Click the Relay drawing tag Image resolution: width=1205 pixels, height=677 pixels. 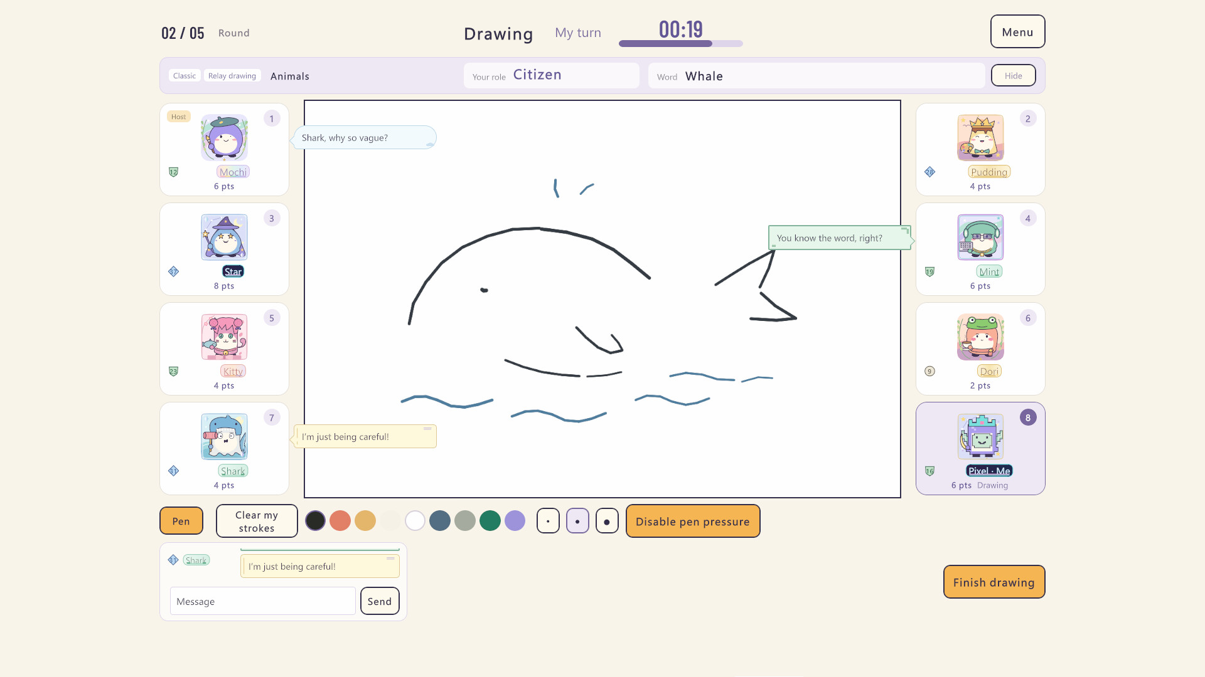(x=232, y=76)
